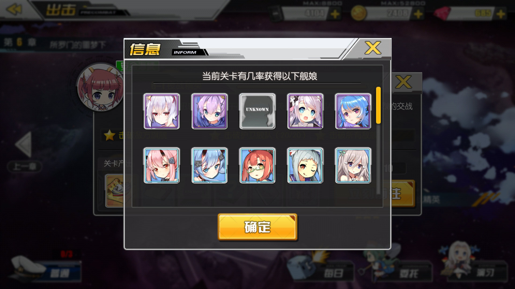515x289 pixels.
Task: Close the 信息 info dialog
Action: coord(373,48)
